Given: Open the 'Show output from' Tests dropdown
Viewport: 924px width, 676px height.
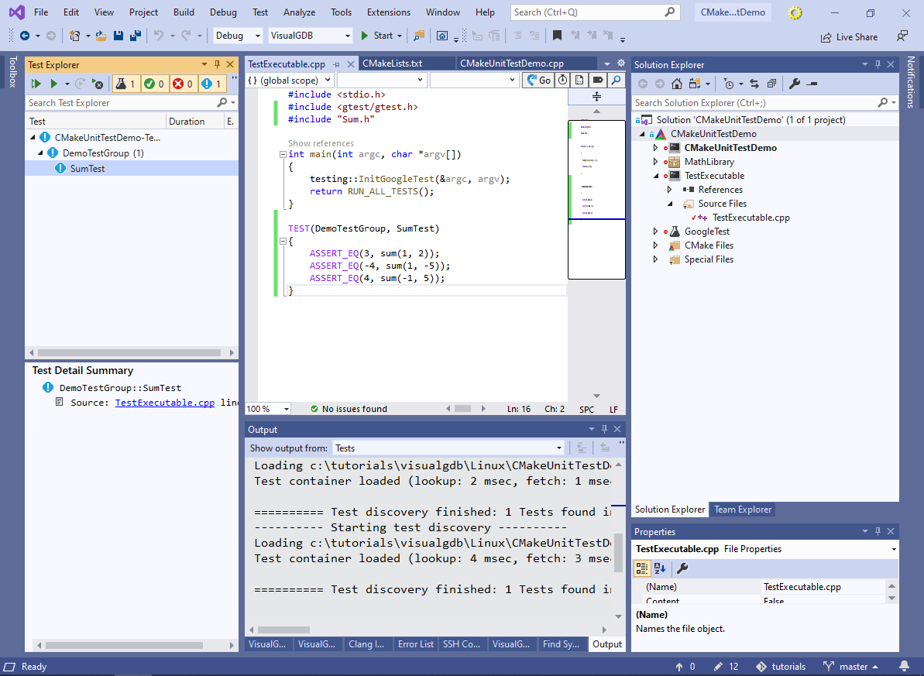Looking at the screenshot, I should [x=448, y=448].
